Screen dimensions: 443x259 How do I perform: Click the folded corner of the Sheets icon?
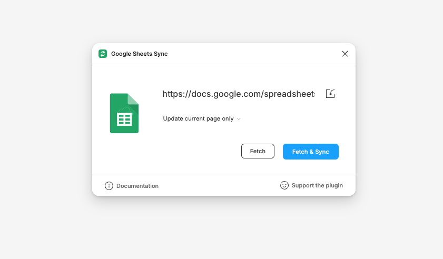[x=133, y=98]
